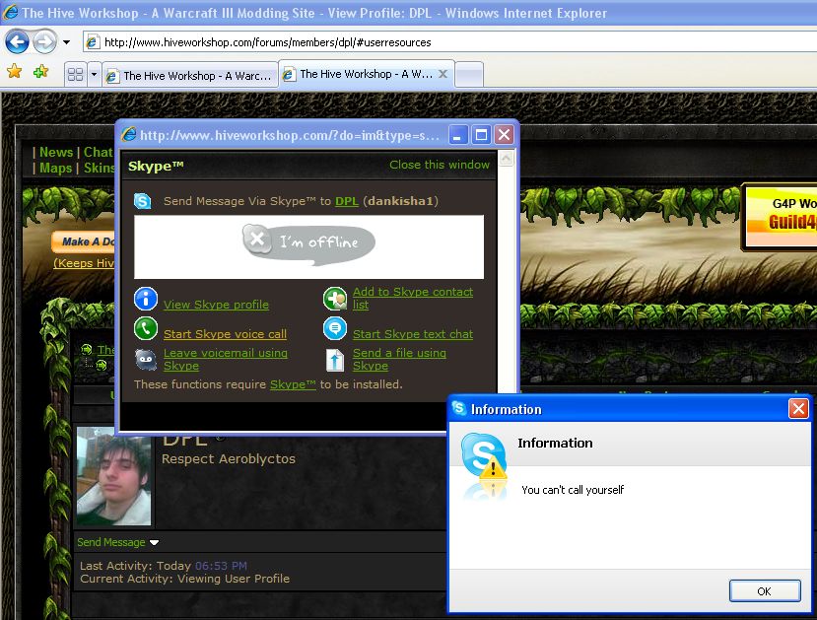
Task: Close the Skype popup browser window
Action: (504, 135)
